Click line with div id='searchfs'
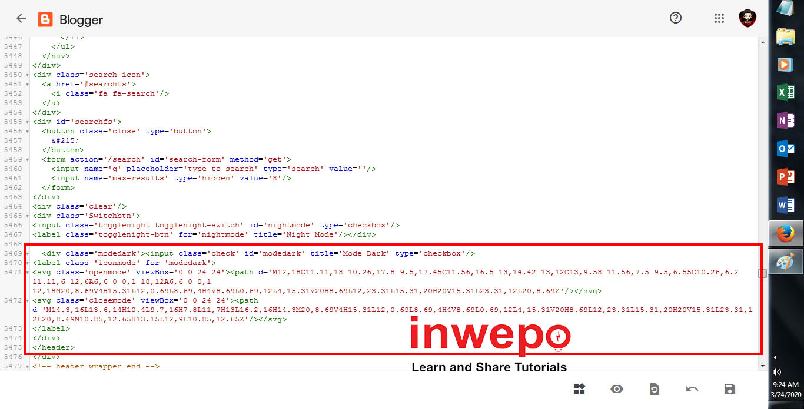 point(77,122)
